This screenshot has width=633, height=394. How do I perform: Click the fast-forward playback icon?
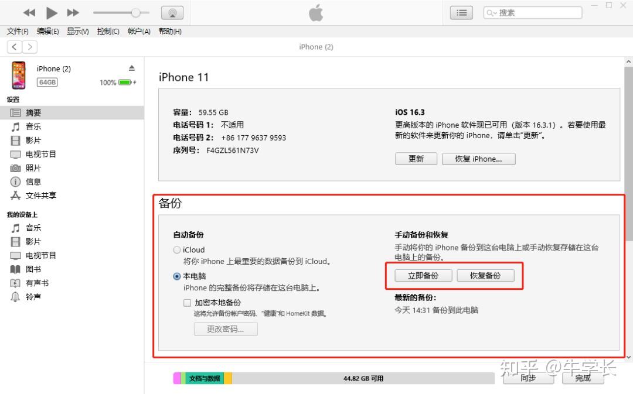72,12
